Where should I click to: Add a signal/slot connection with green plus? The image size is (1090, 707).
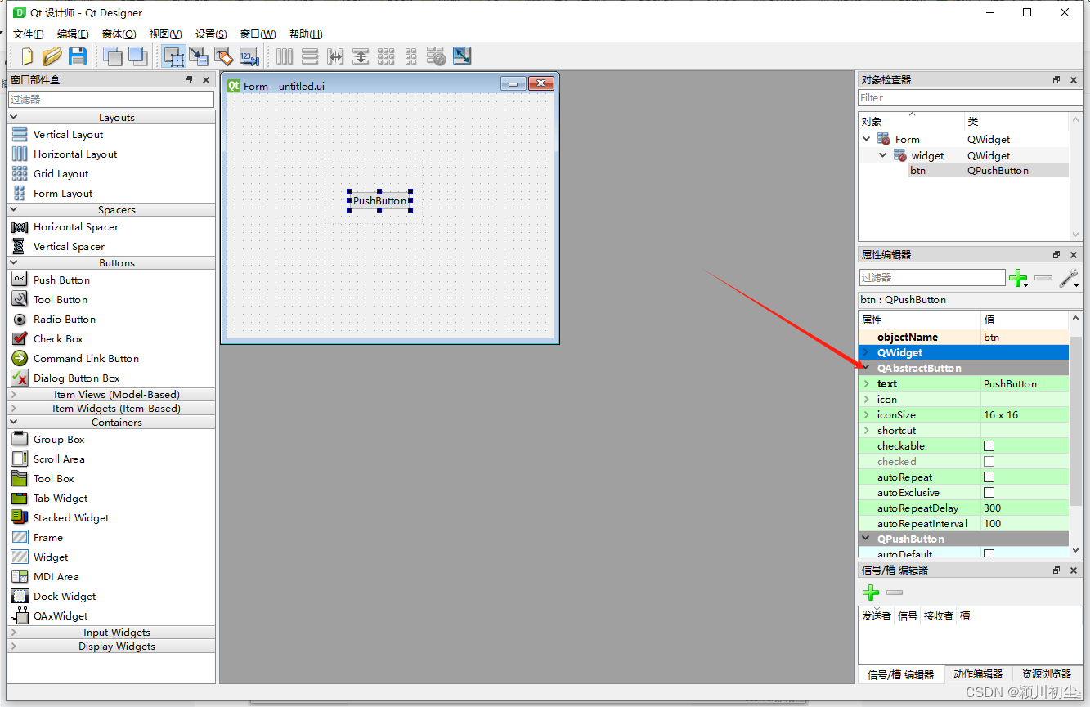coord(870,593)
